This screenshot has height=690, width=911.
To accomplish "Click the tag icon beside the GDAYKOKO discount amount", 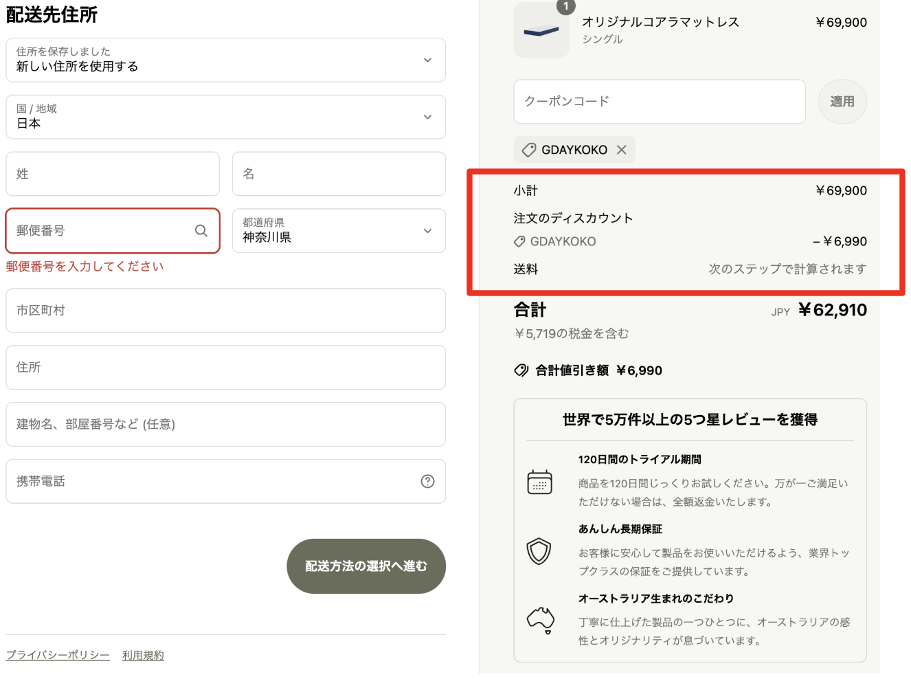I will pos(519,242).
